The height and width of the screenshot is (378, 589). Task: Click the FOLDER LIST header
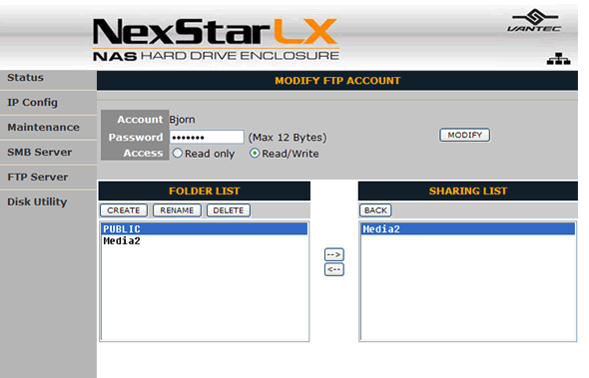[205, 190]
